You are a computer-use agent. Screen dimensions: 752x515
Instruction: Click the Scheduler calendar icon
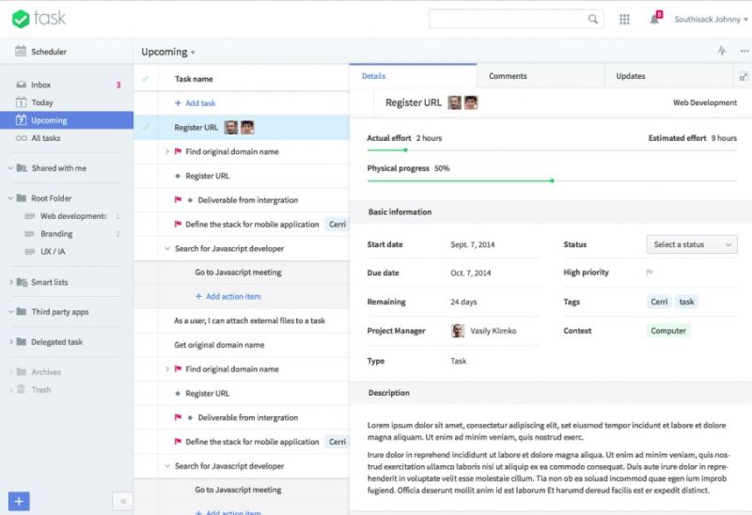[20, 52]
